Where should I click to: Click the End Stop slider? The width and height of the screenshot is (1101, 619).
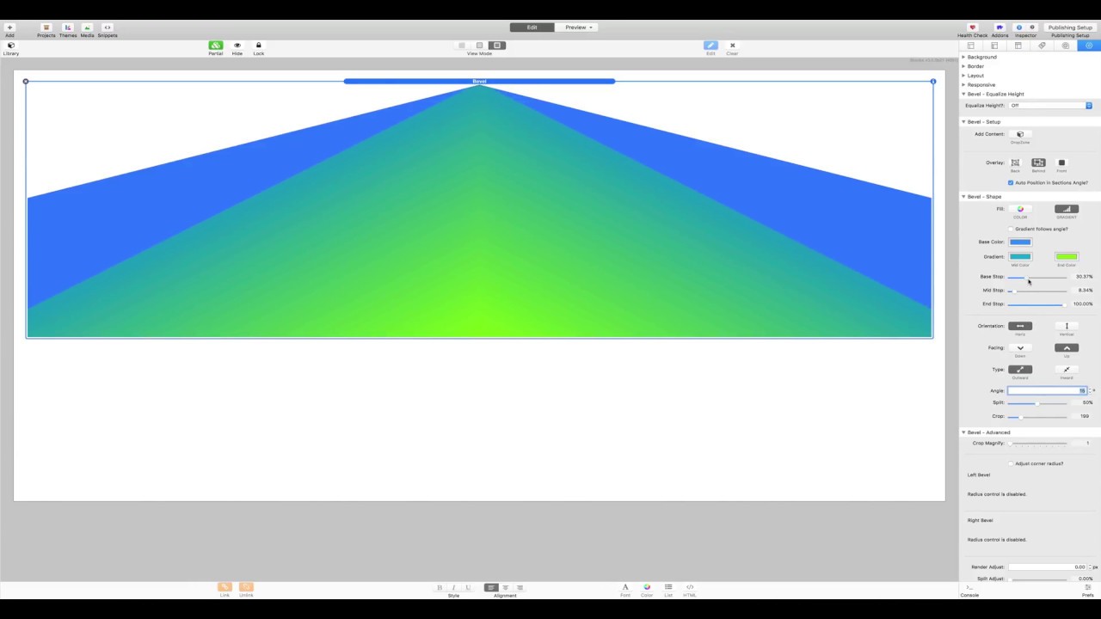(x=1037, y=304)
